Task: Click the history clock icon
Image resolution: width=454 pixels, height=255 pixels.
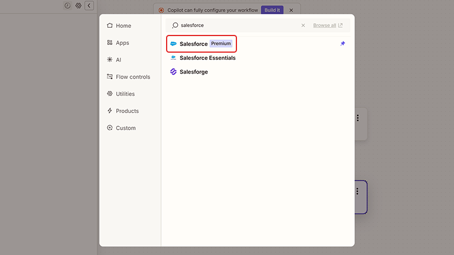Action: tap(68, 6)
